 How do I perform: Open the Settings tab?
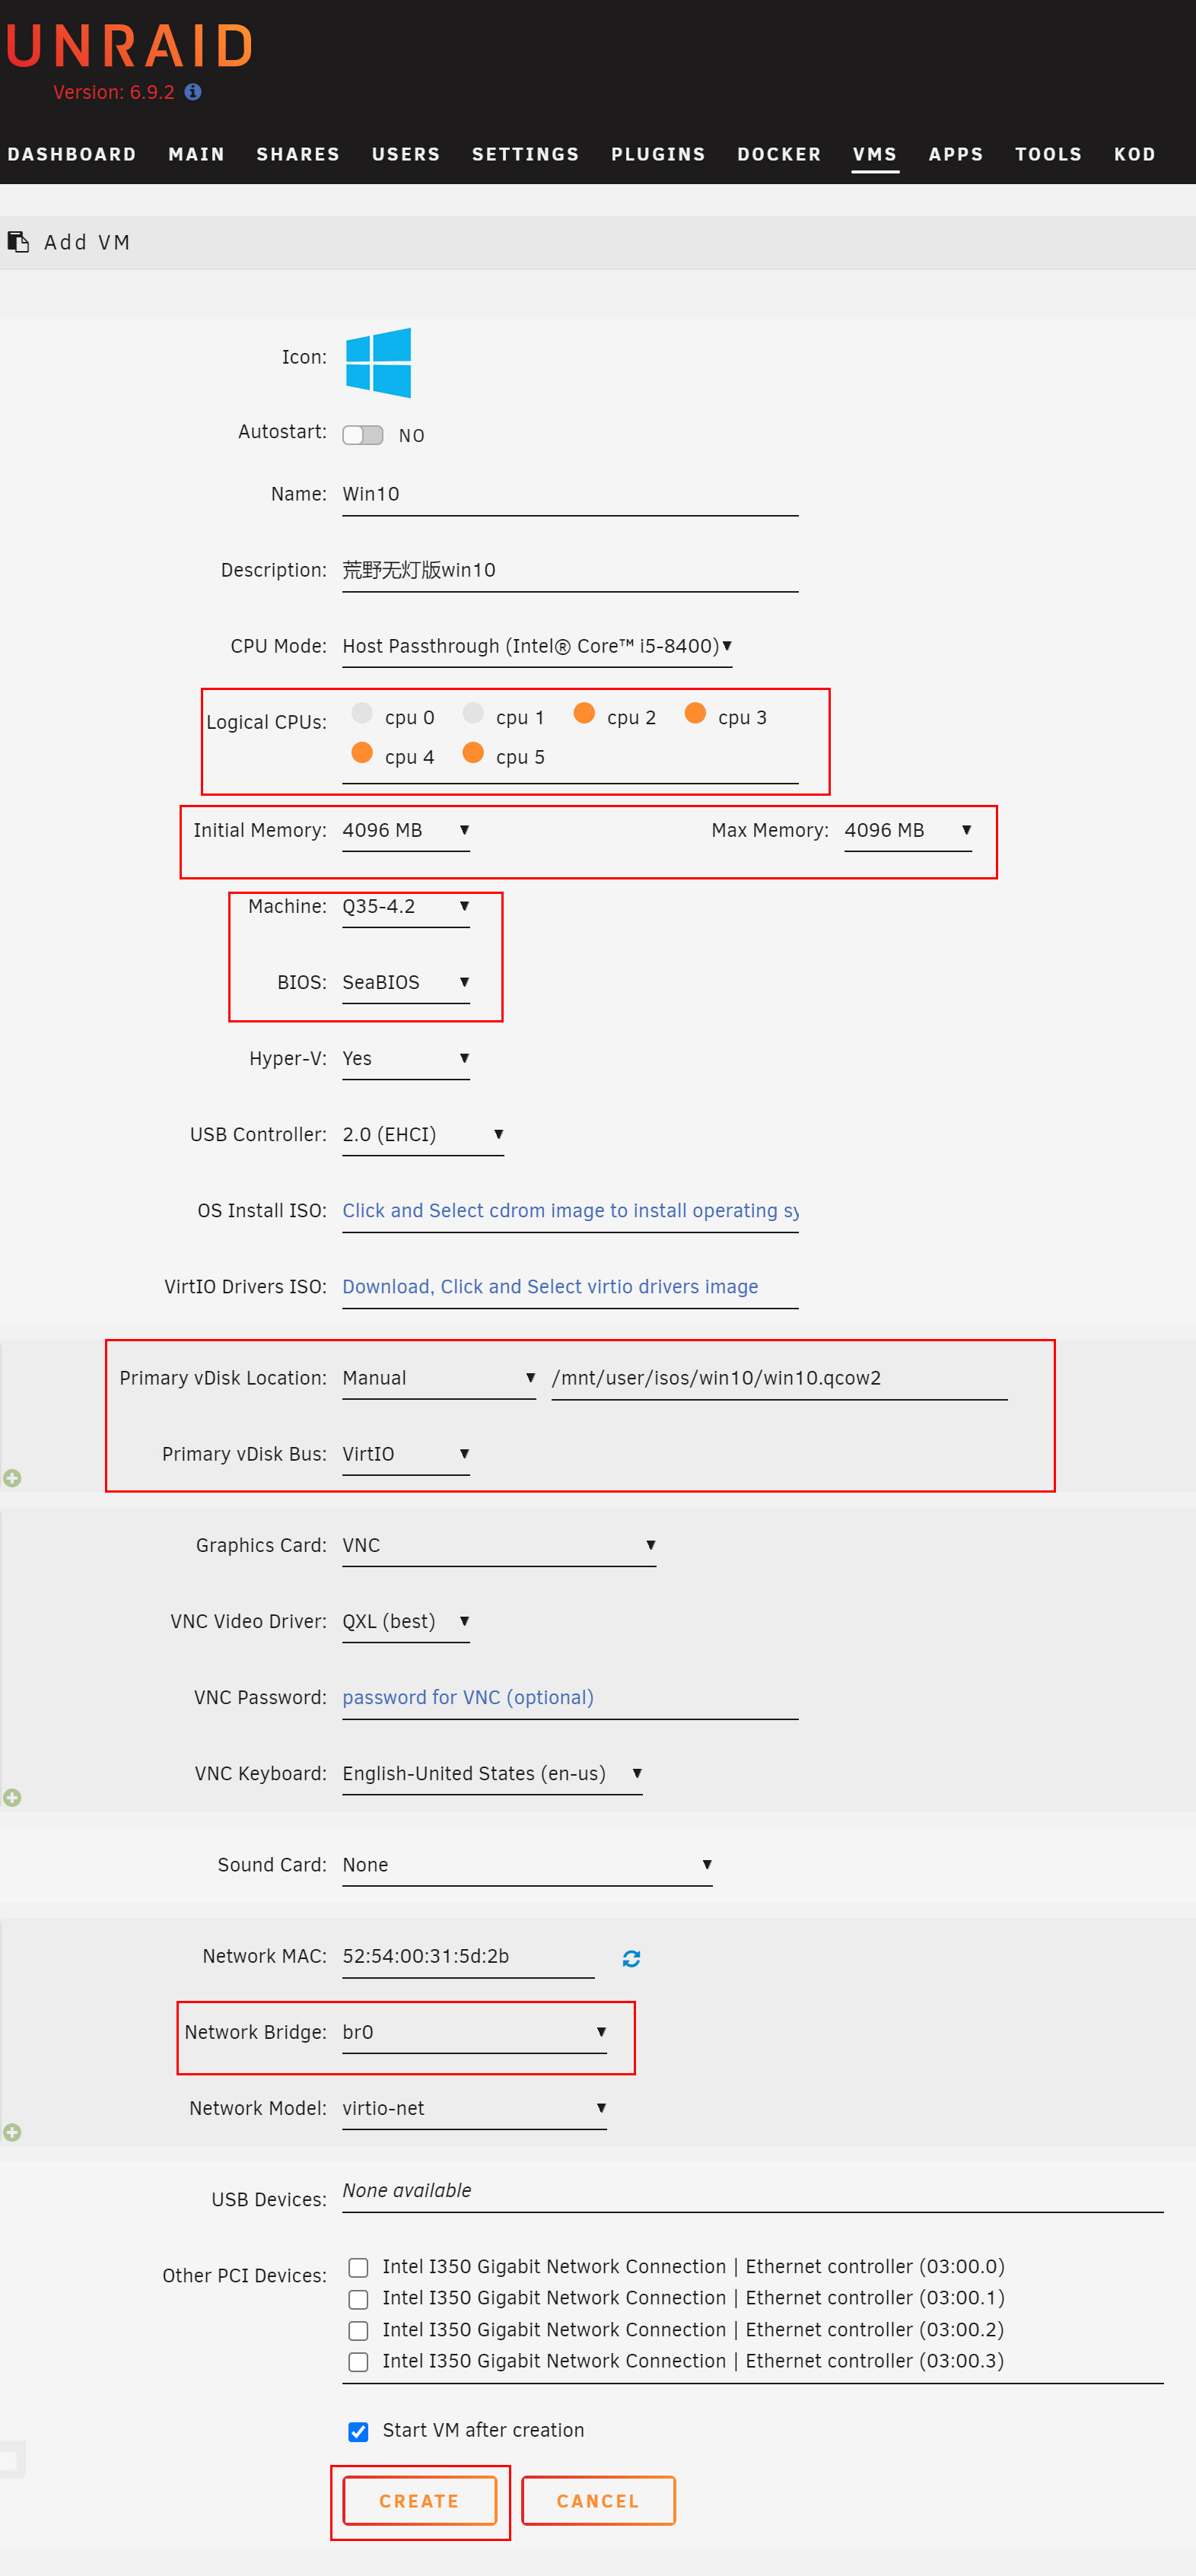tap(526, 154)
